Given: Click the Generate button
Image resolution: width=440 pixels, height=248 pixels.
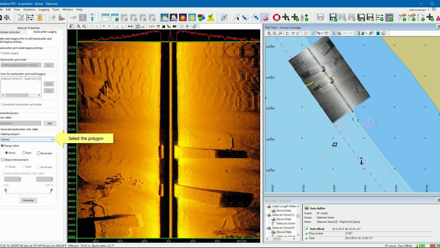Looking at the screenshot, I should point(28,200).
